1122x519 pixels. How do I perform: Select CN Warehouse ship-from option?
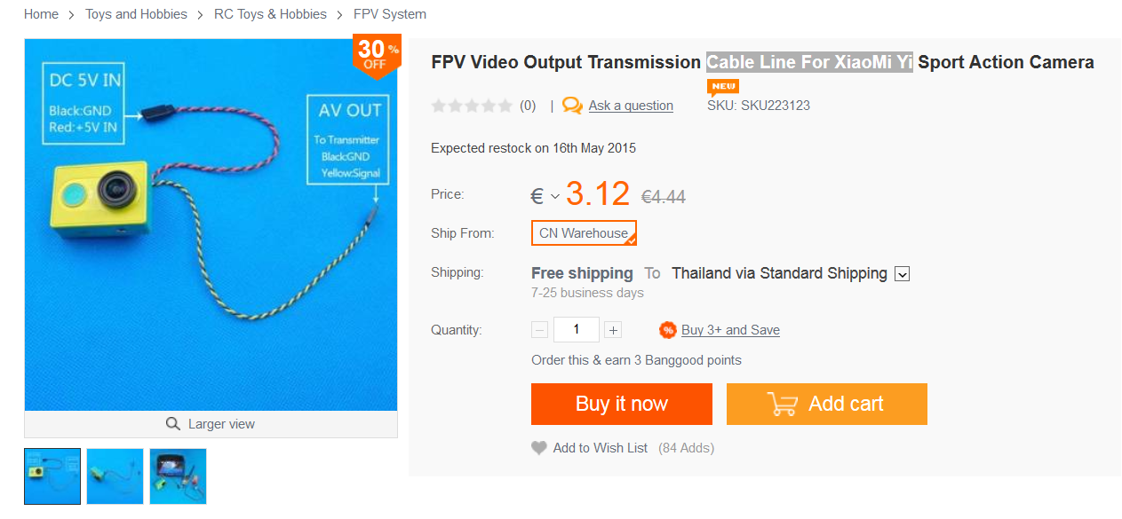[585, 233]
